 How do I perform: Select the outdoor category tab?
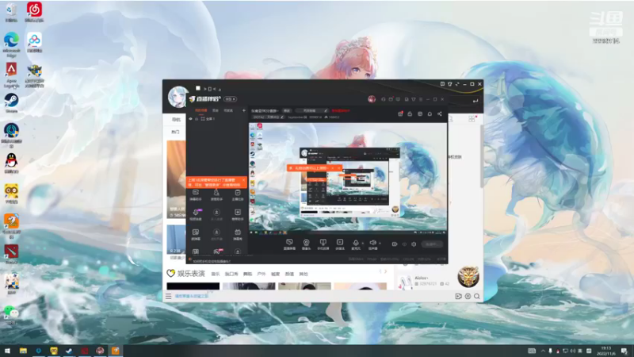click(x=262, y=274)
